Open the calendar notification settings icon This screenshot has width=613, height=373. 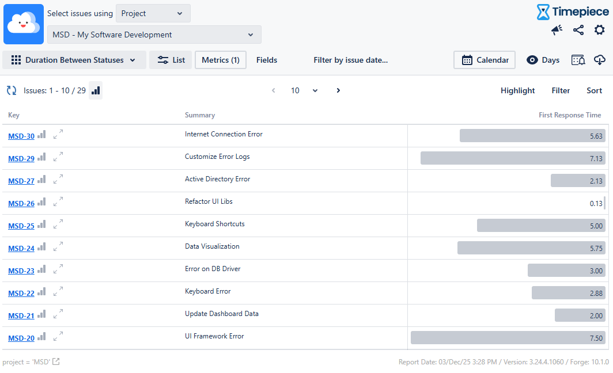[578, 60]
